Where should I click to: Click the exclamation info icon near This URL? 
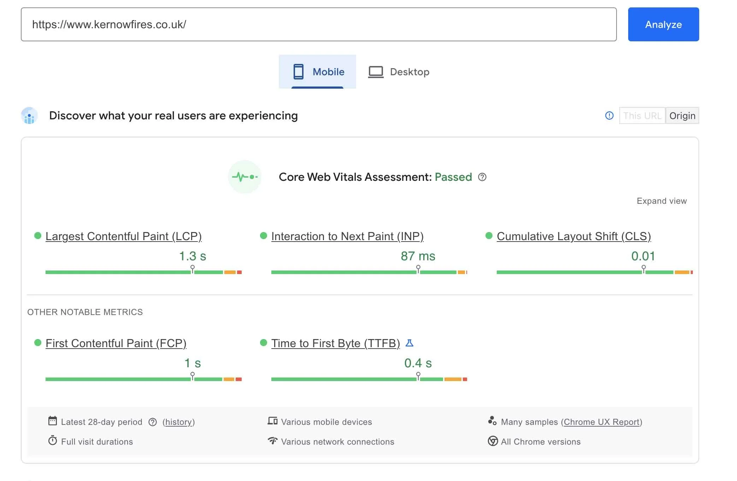[609, 115]
